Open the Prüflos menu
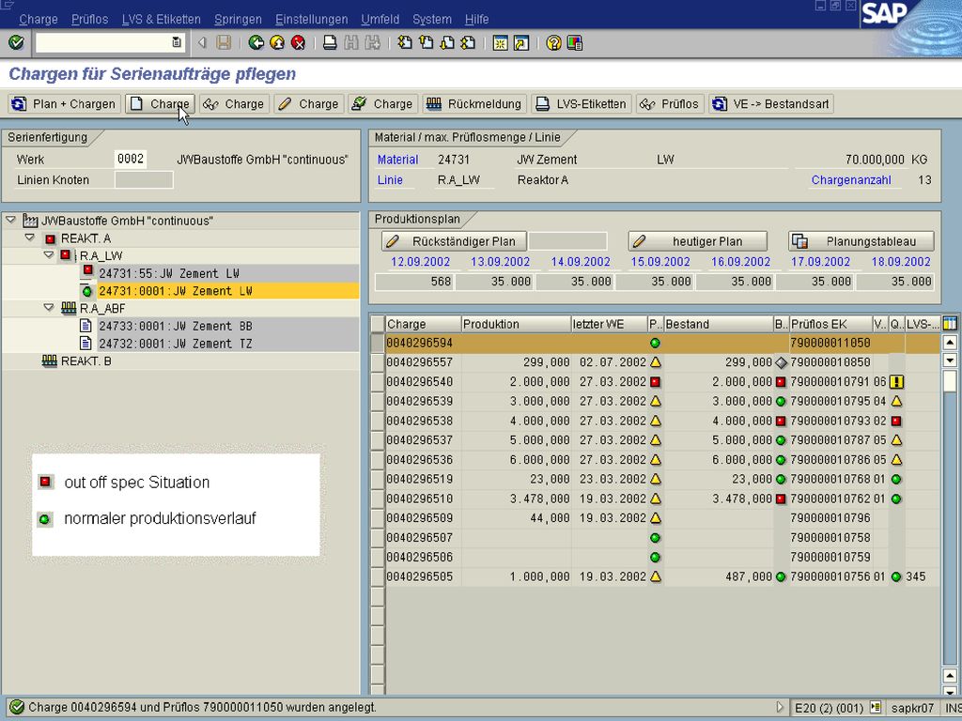Image resolution: width=962 pixels, height=721 pixels. pos(89,20)
